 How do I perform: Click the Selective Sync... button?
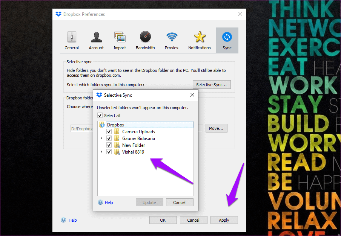click(212, 85)
